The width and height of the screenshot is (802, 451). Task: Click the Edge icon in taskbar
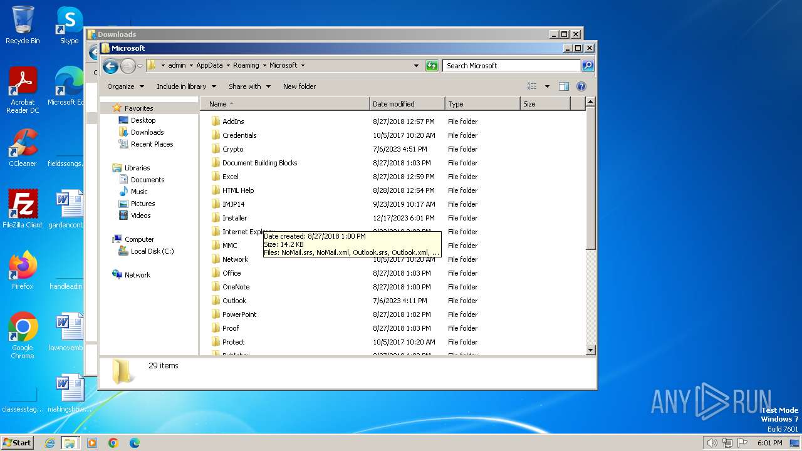134,443
